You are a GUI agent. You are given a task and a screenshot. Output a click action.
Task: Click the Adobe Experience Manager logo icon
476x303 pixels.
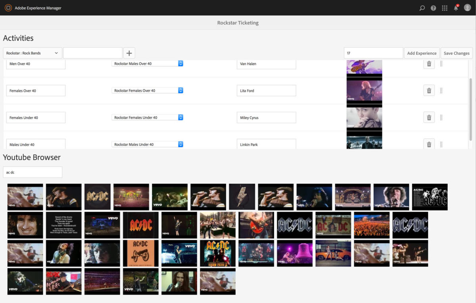(x=8, y=8)
